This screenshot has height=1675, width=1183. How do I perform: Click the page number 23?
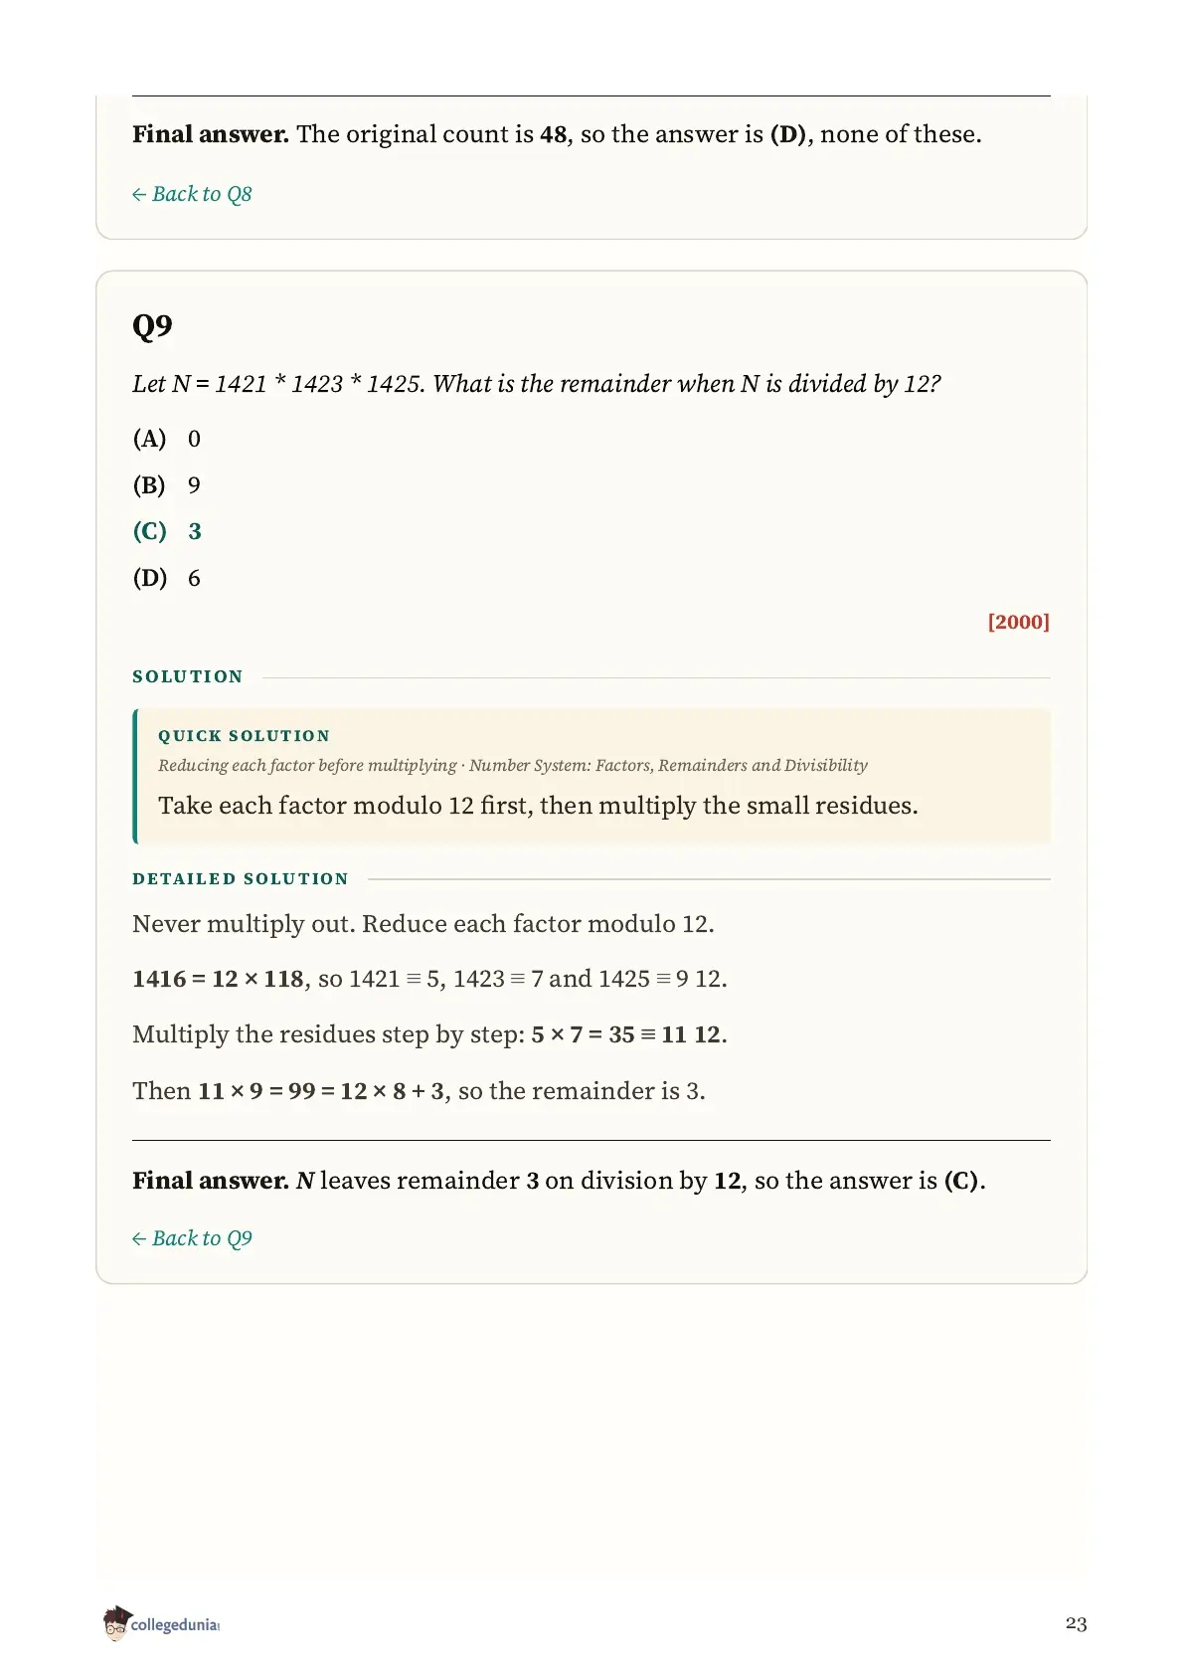pyautogui.click(x=1076, y=1624)
